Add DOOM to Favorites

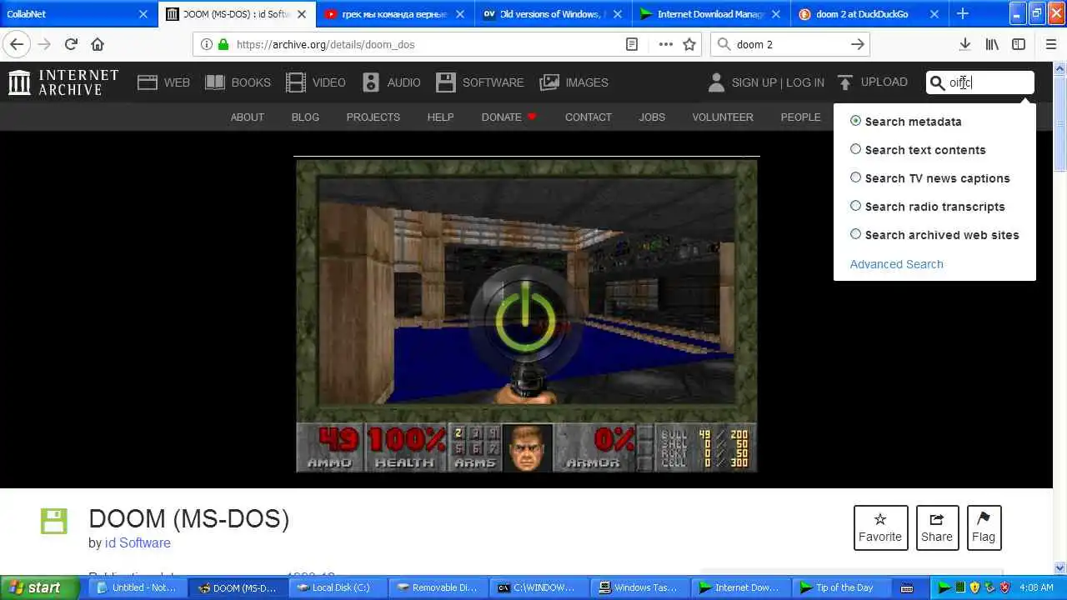pos(880,527)
